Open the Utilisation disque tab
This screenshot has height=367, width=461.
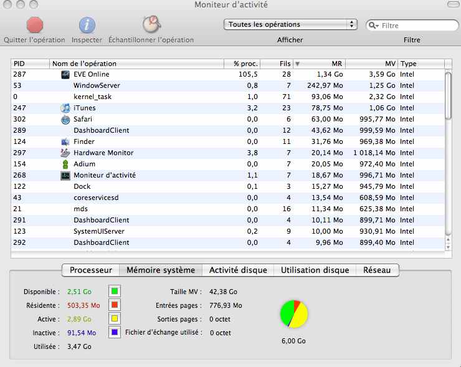click(315, 270)
